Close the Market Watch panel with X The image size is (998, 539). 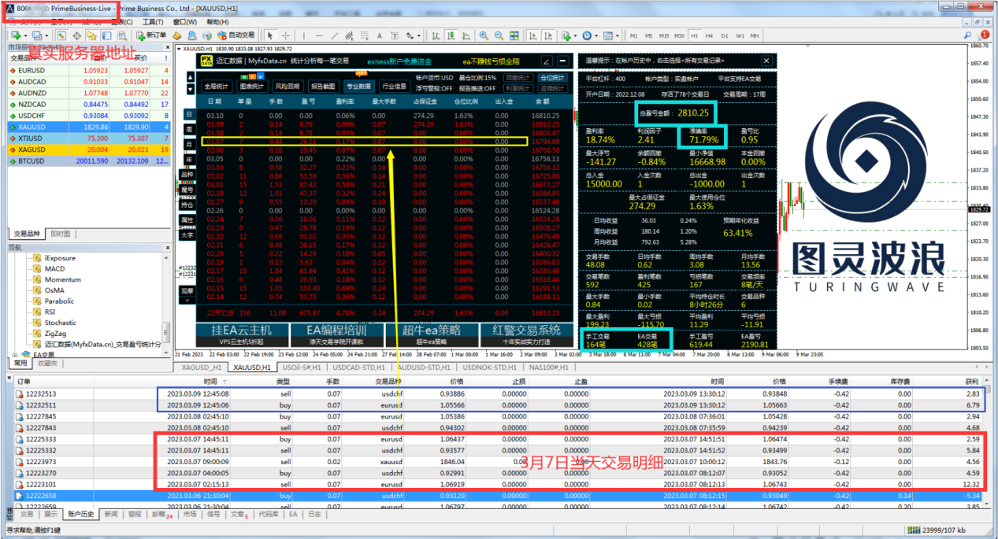[x=167, y=46]
